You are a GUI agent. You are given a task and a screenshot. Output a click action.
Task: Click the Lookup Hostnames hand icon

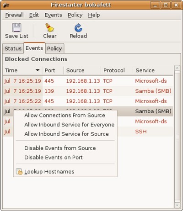coord(19,172)
